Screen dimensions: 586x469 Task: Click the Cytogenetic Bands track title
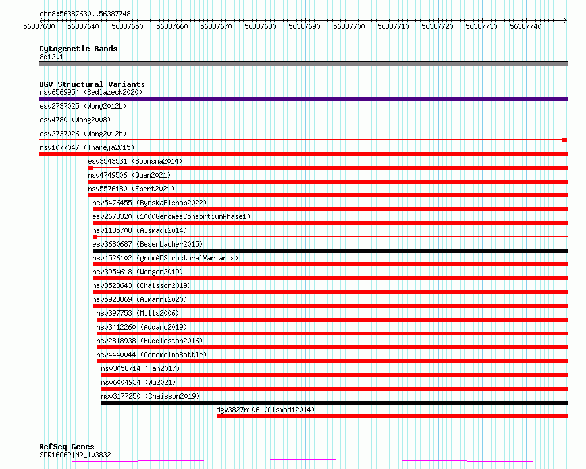click(x=78, y=49)
